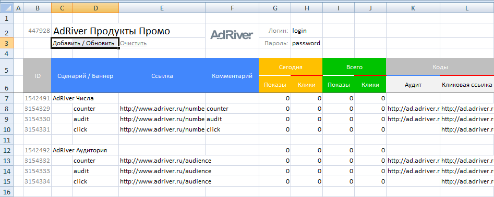The width and height of the screenshot is (494, 197).
Task: Select the today's Показы value in row 7
Action: click(275, 98)
